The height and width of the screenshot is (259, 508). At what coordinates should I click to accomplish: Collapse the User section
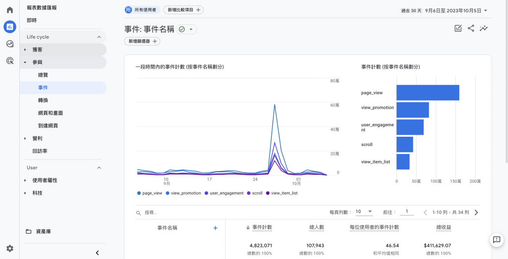tap(99, 167)
